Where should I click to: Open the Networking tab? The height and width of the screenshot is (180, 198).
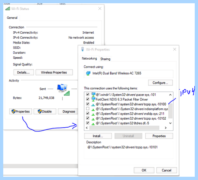coord(89,59)
